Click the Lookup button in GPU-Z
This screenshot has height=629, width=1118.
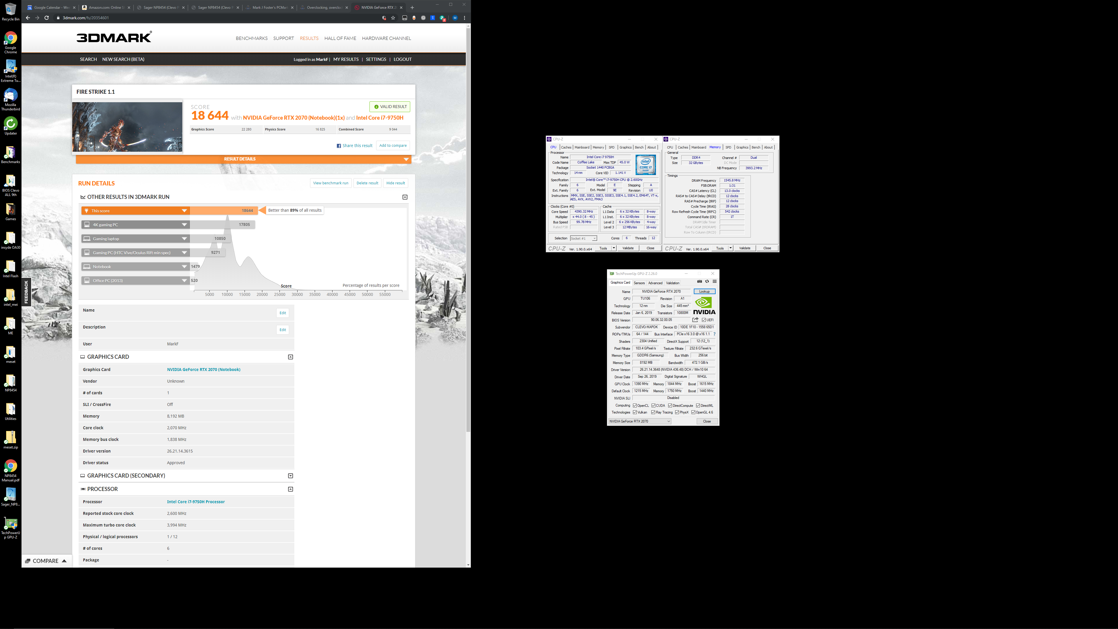(704, 291)
